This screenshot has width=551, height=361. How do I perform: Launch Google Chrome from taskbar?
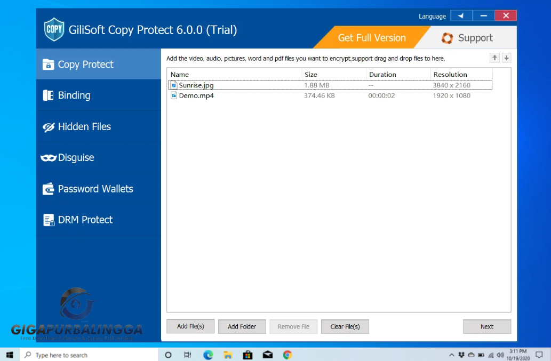point(288,355)
